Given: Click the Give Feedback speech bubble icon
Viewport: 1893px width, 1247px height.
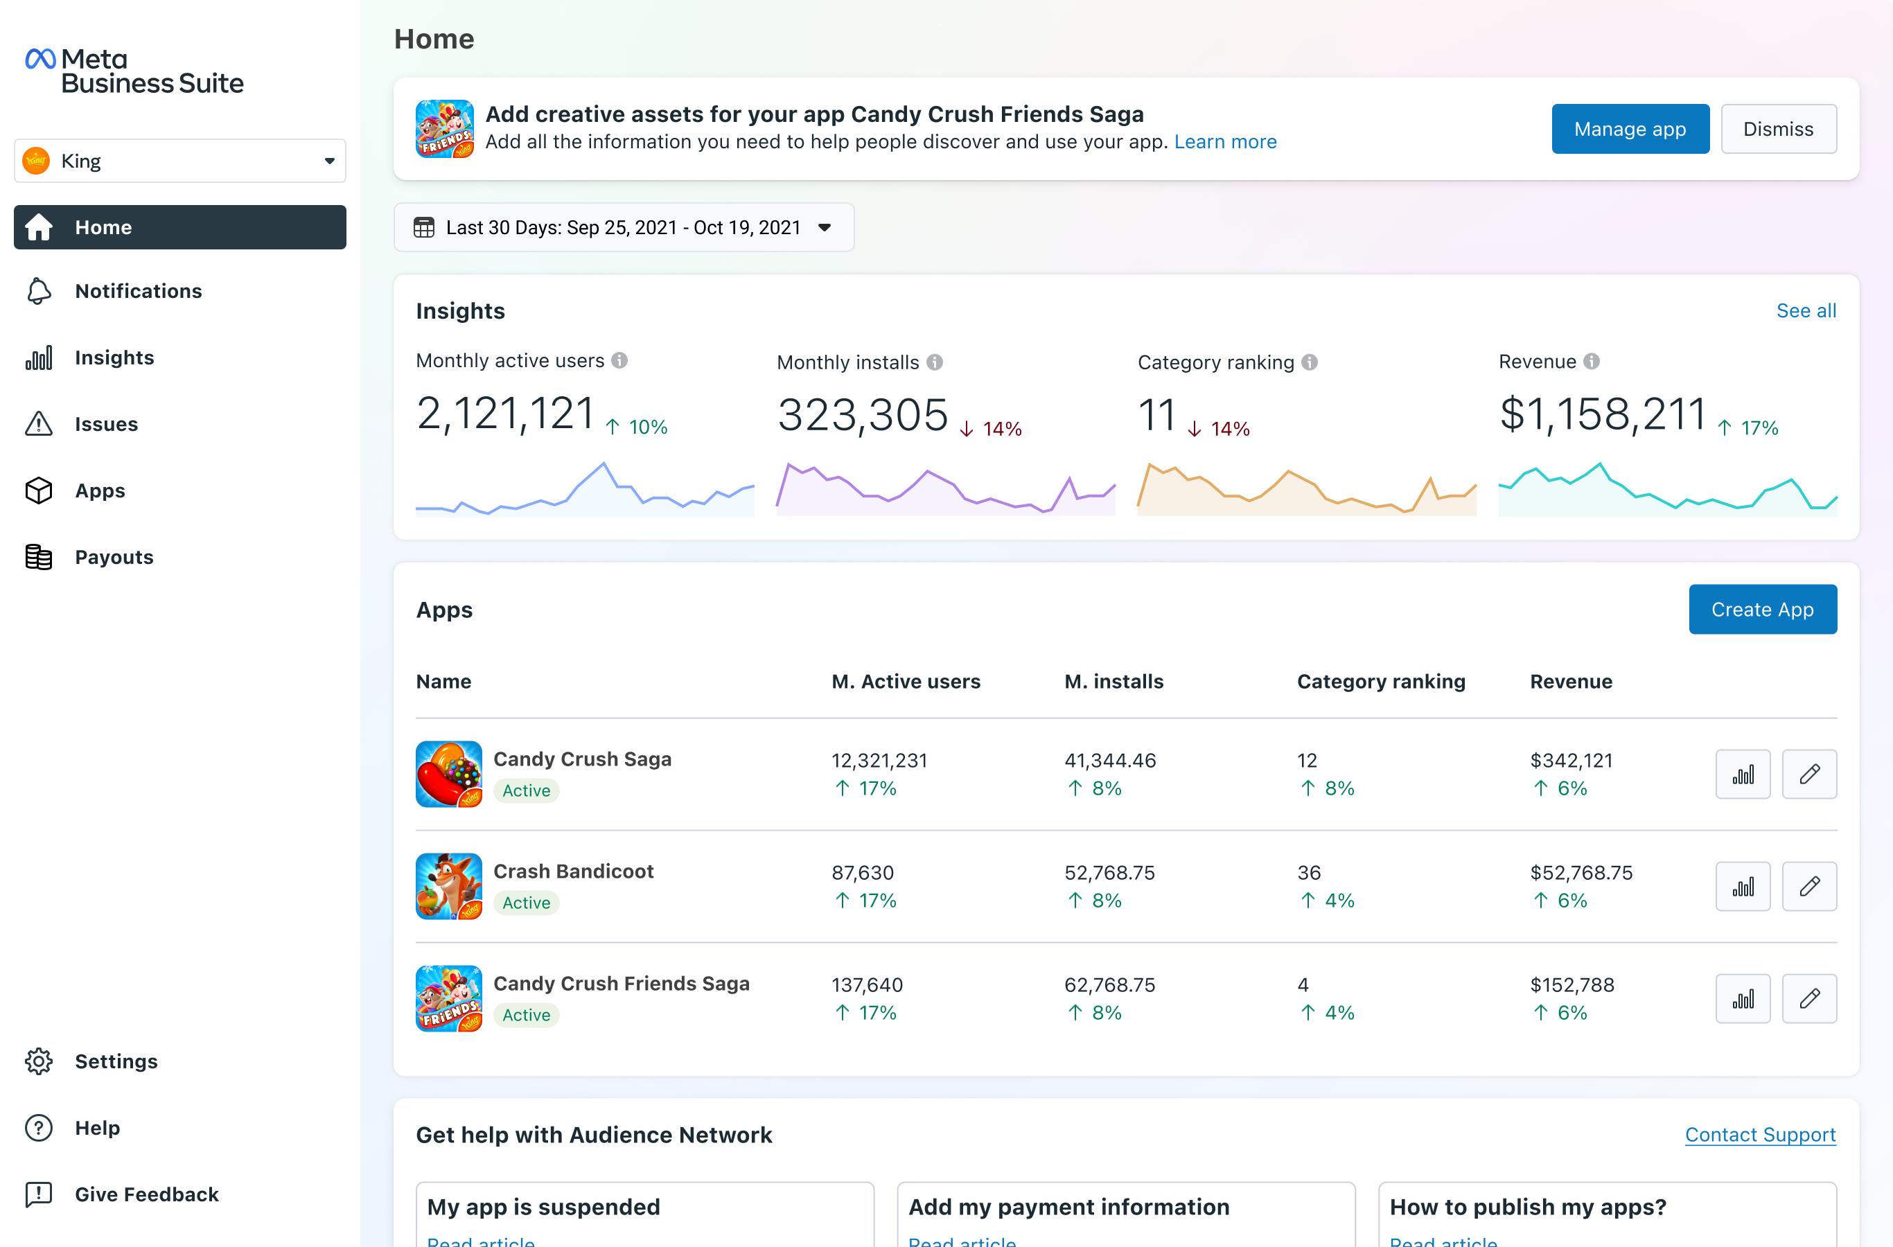Looking at the screenshot, I should (38, 1194).
